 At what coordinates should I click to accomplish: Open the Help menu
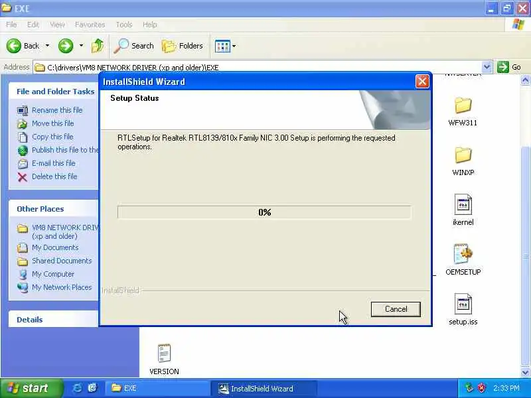[150, 25]
